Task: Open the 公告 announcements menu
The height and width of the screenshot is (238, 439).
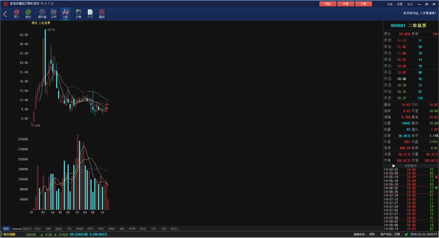Action: click(389, 4)
